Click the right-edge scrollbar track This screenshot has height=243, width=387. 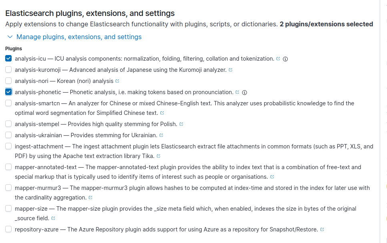tap(384, 120)
